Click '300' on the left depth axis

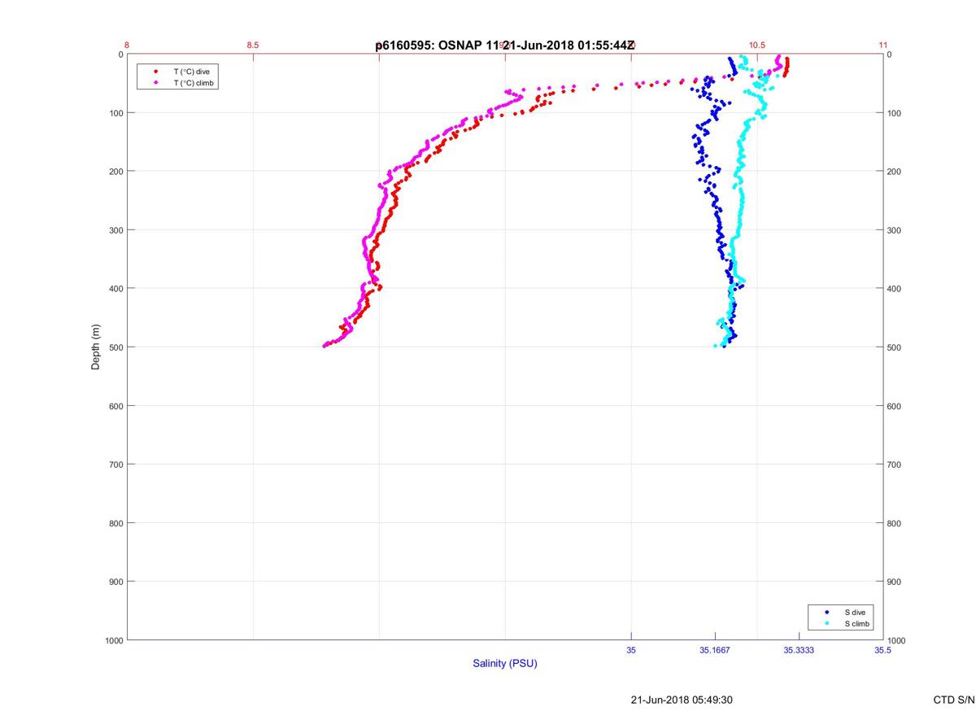pos(116,230)
